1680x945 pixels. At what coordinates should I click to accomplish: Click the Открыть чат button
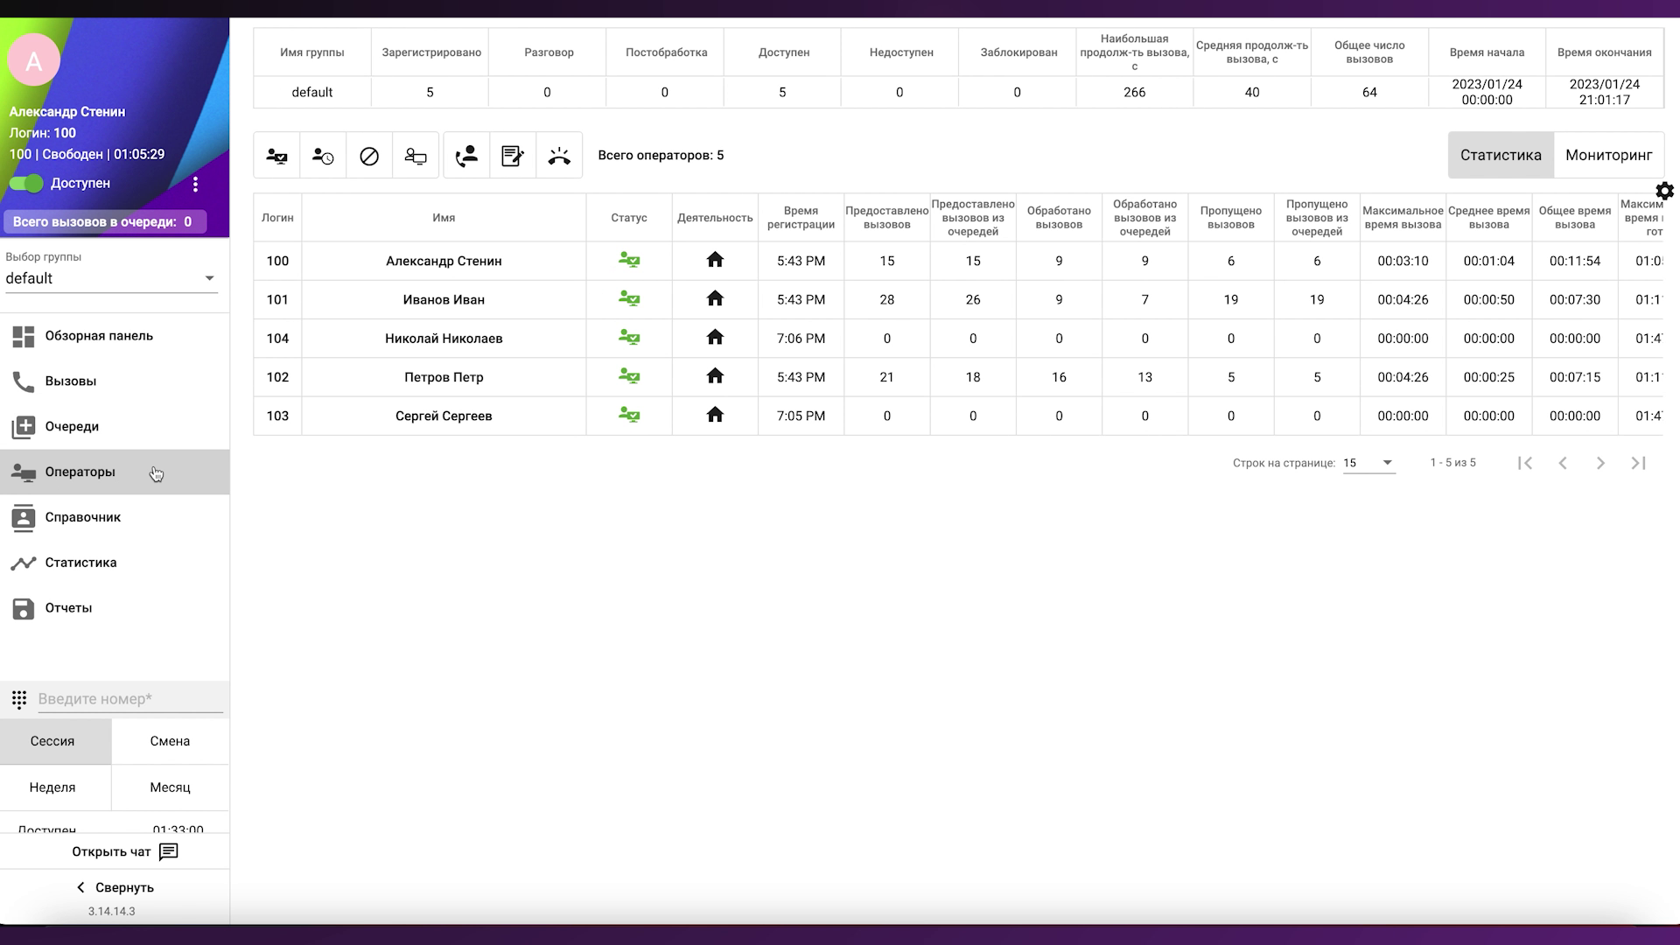click(x=124, y=851)
